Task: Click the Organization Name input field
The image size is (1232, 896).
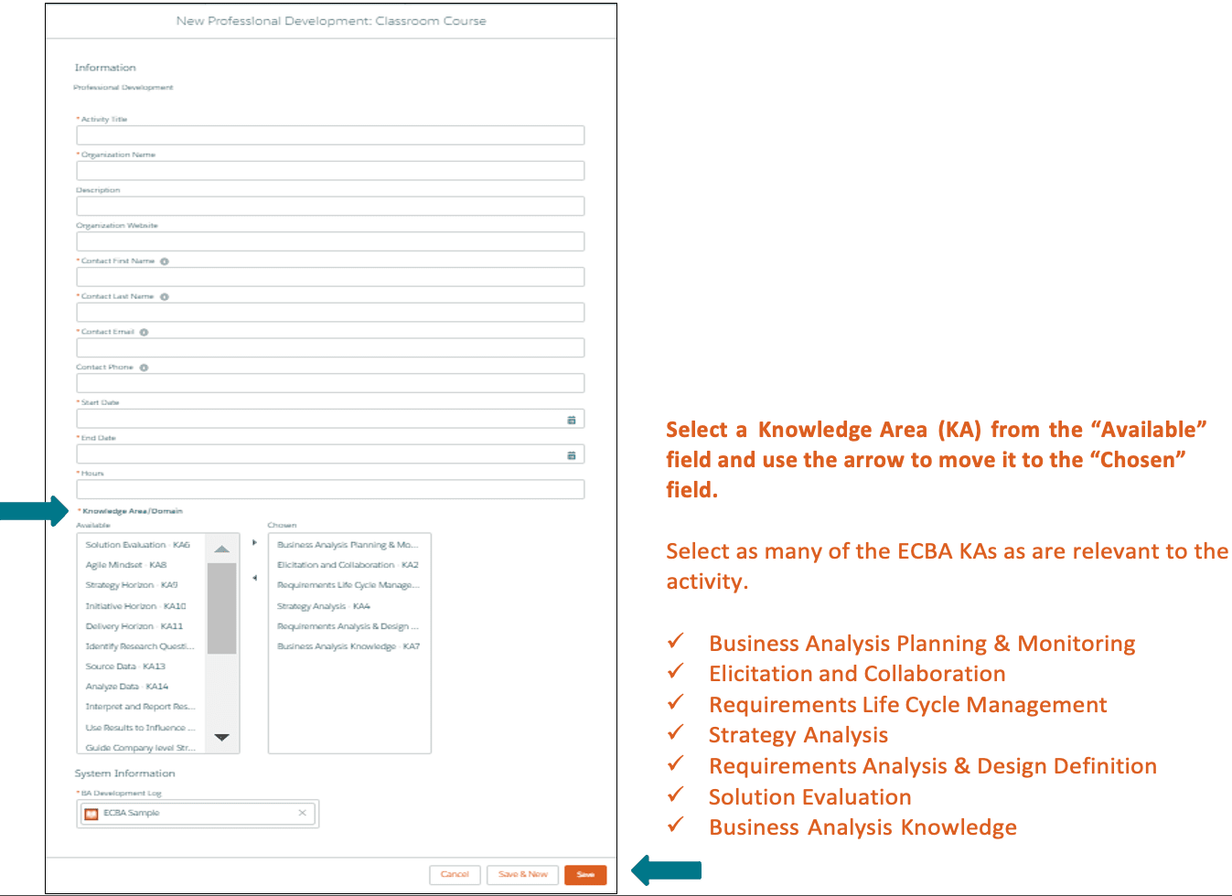Action: point(330,171)
